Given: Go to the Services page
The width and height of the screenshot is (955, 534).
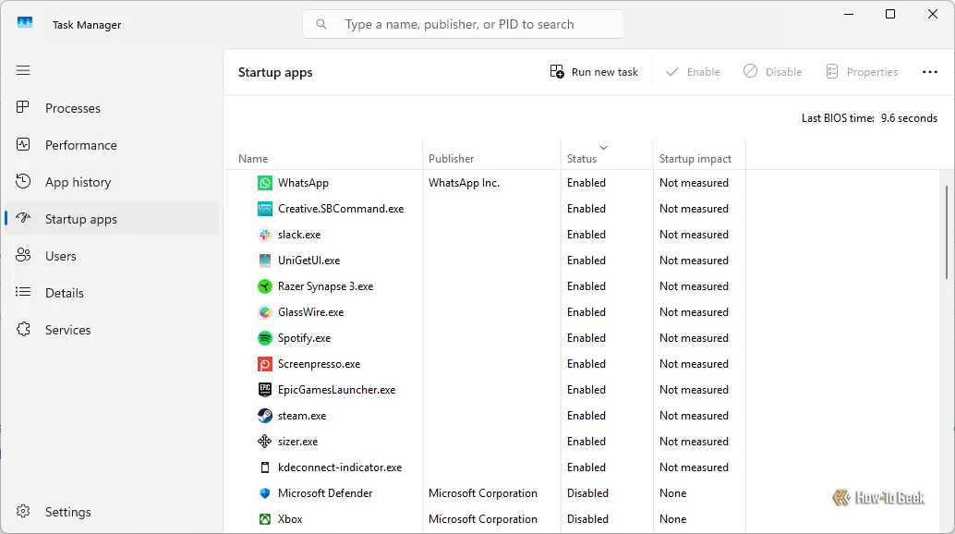Looking at the screenshot, I should pos(67,330).
